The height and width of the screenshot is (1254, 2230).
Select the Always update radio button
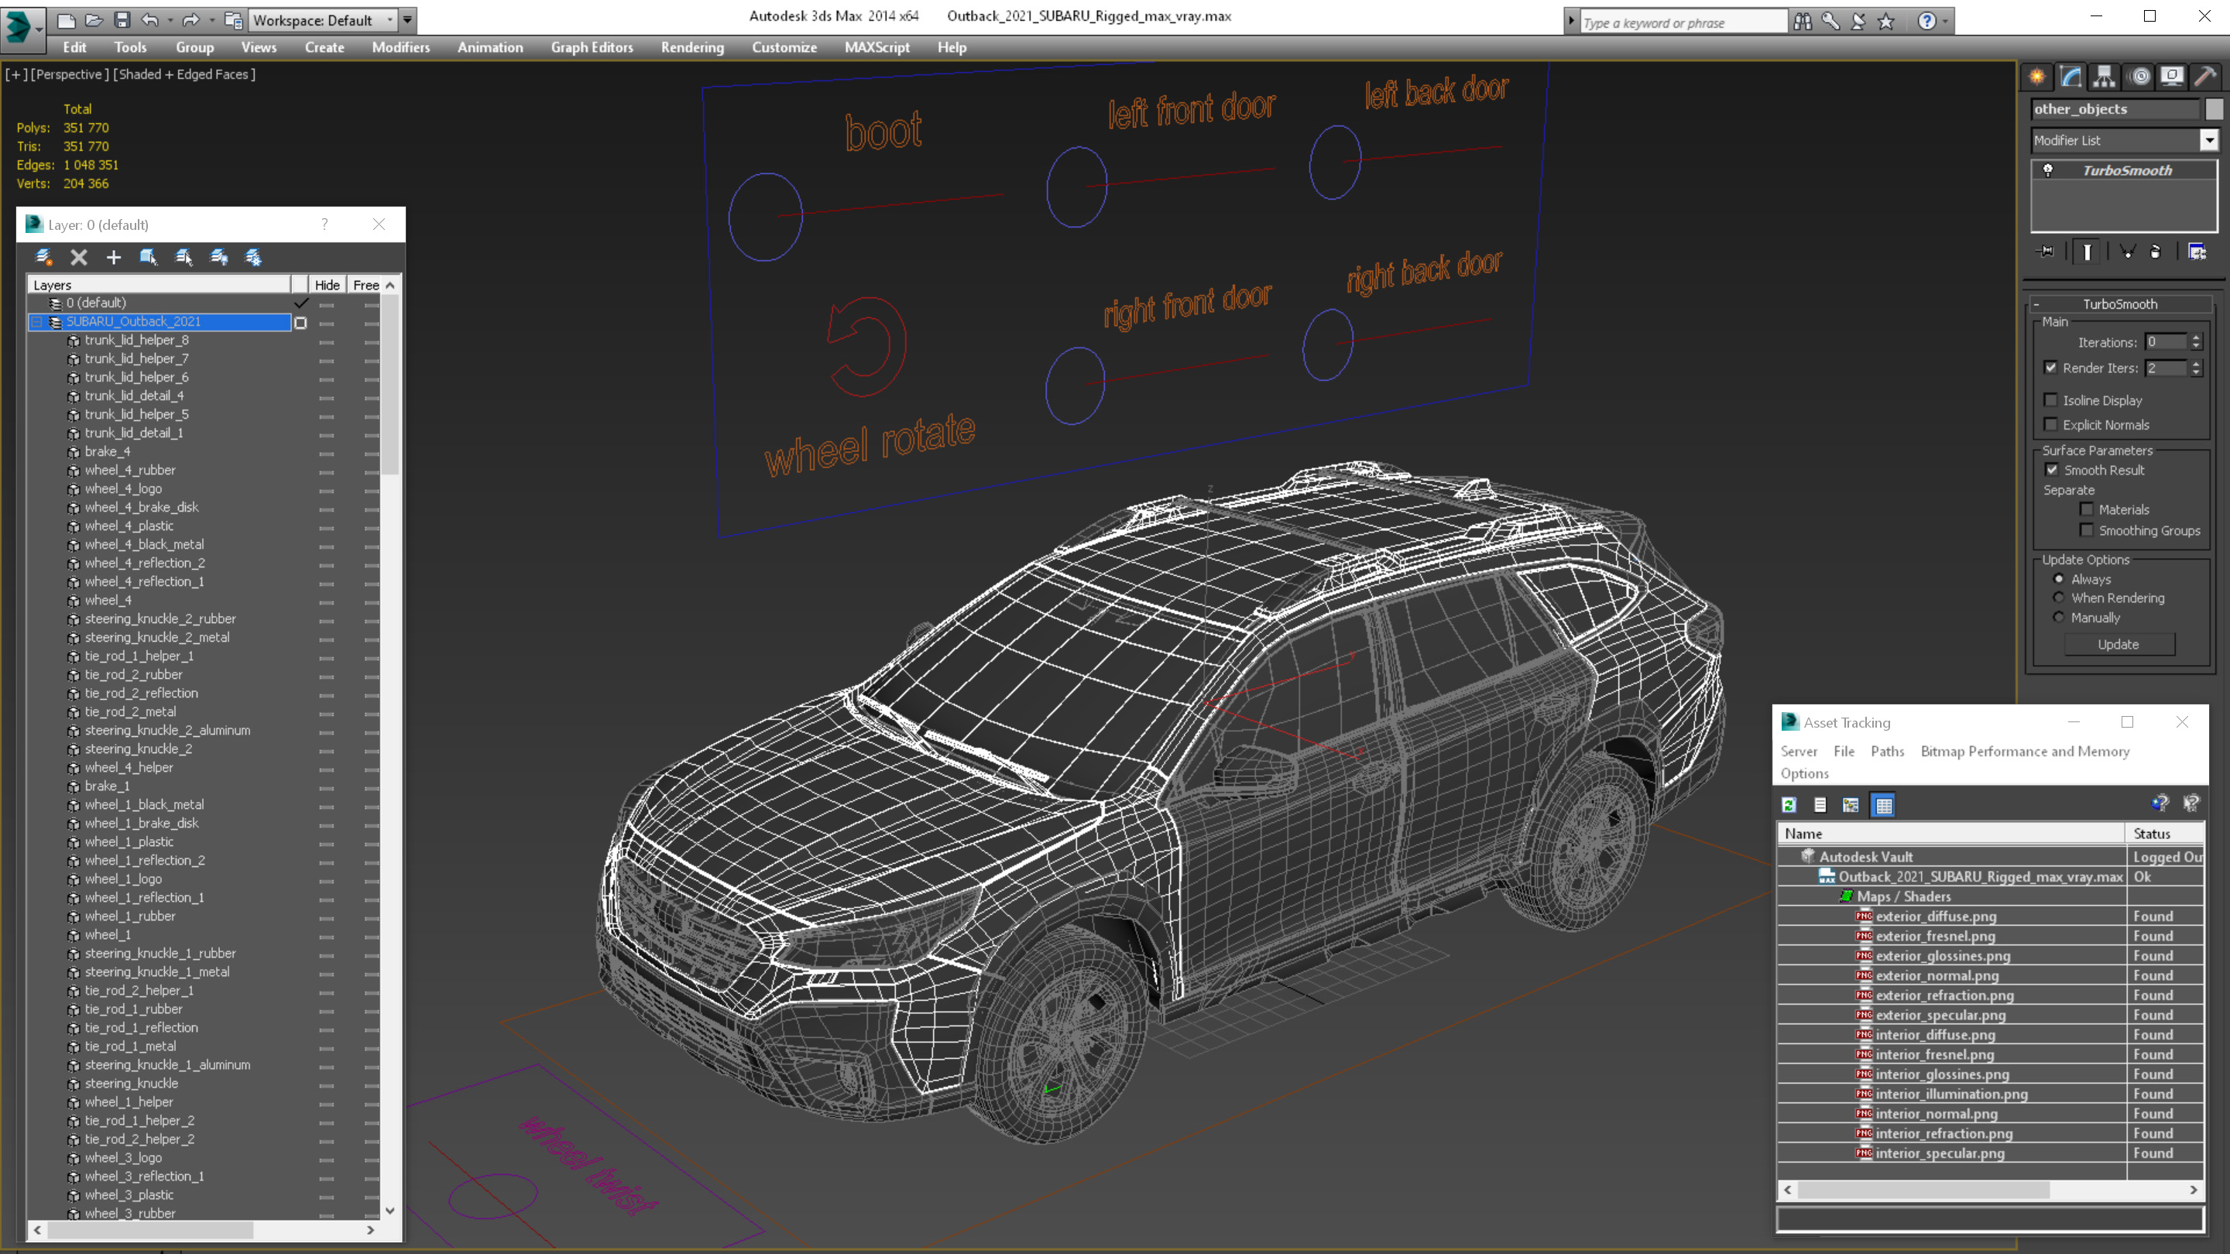point(2059,579)
